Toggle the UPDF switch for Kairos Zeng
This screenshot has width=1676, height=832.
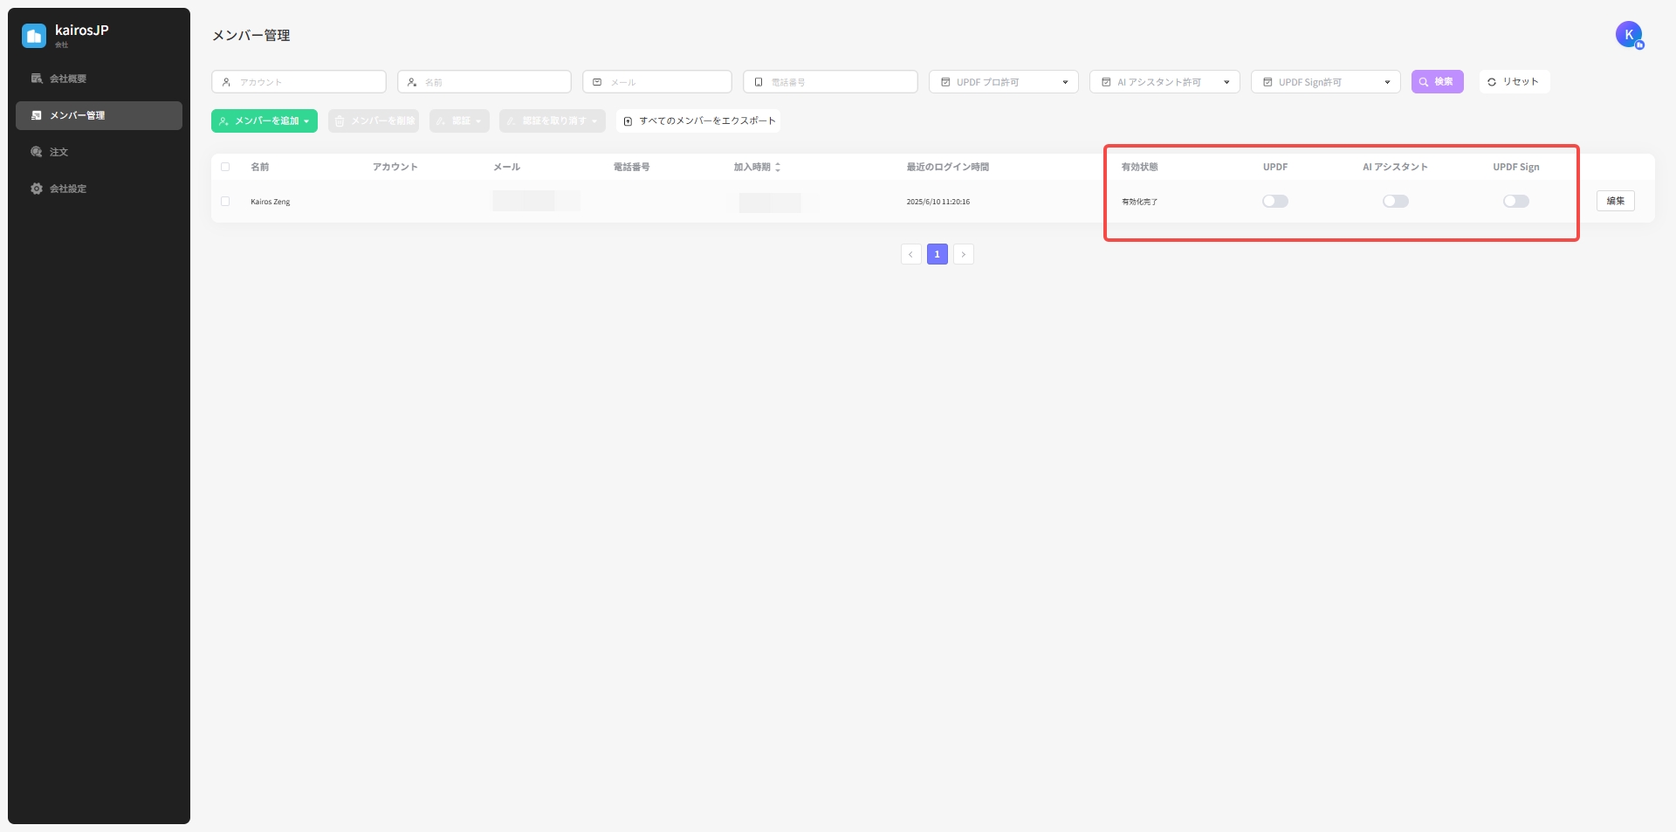1275,202
